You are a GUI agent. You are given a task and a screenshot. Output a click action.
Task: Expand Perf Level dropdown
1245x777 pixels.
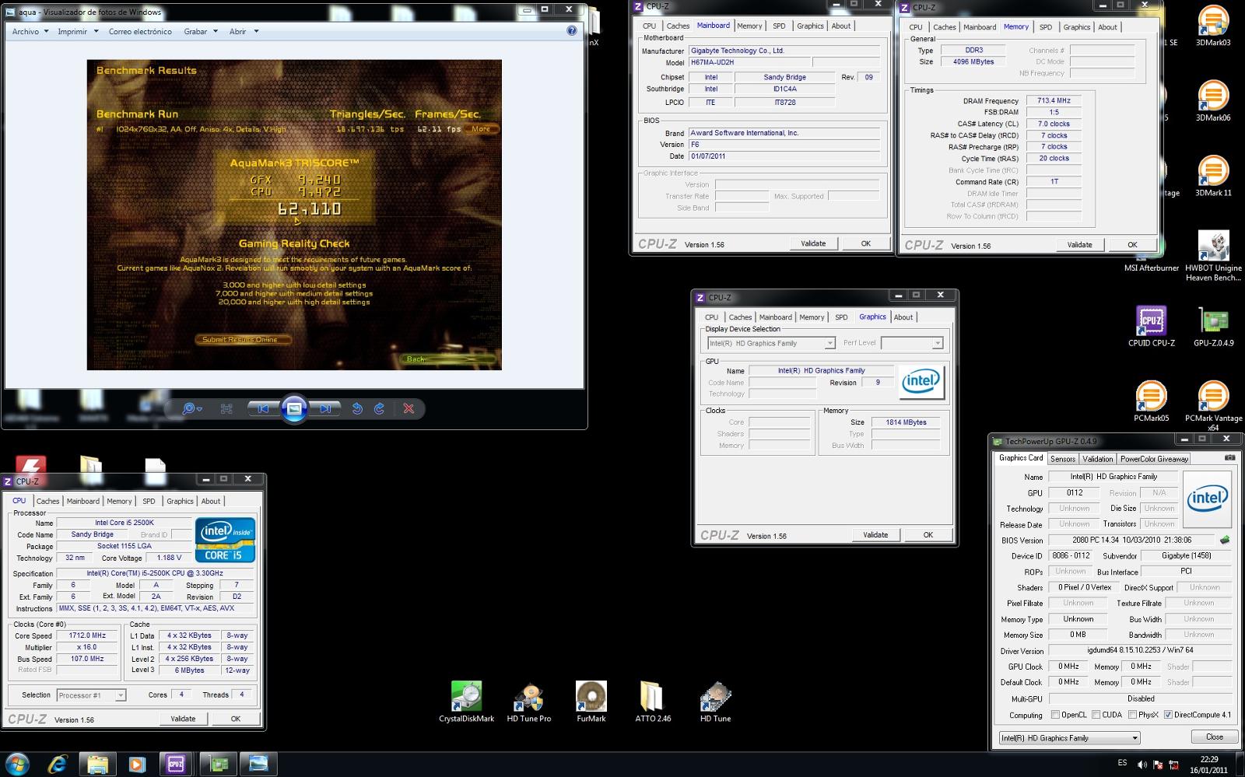[x=938, y=343]
